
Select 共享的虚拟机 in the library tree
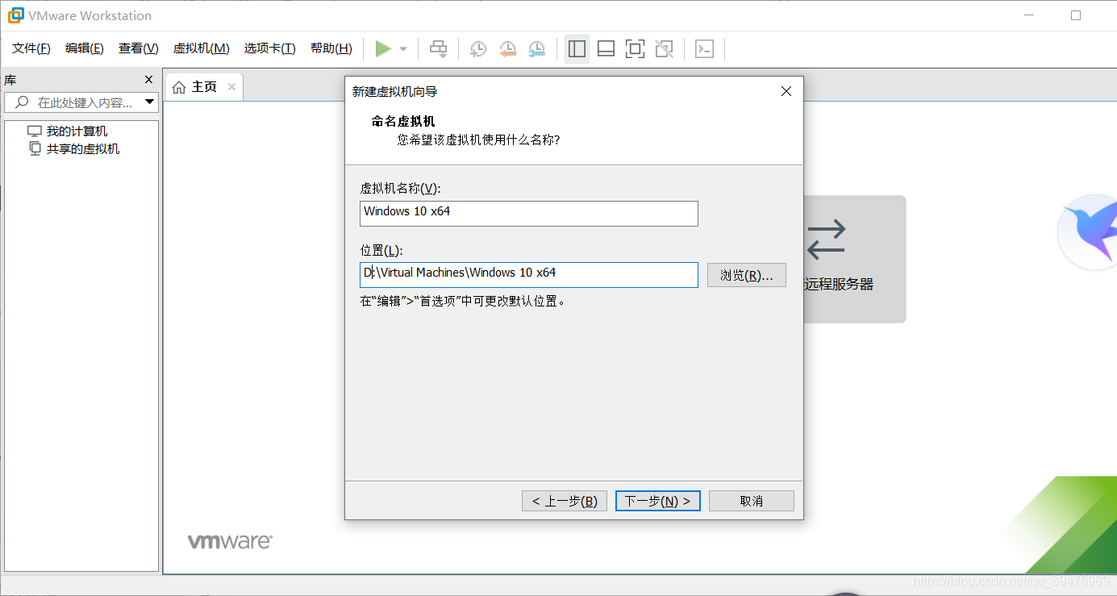pos(83,149)
